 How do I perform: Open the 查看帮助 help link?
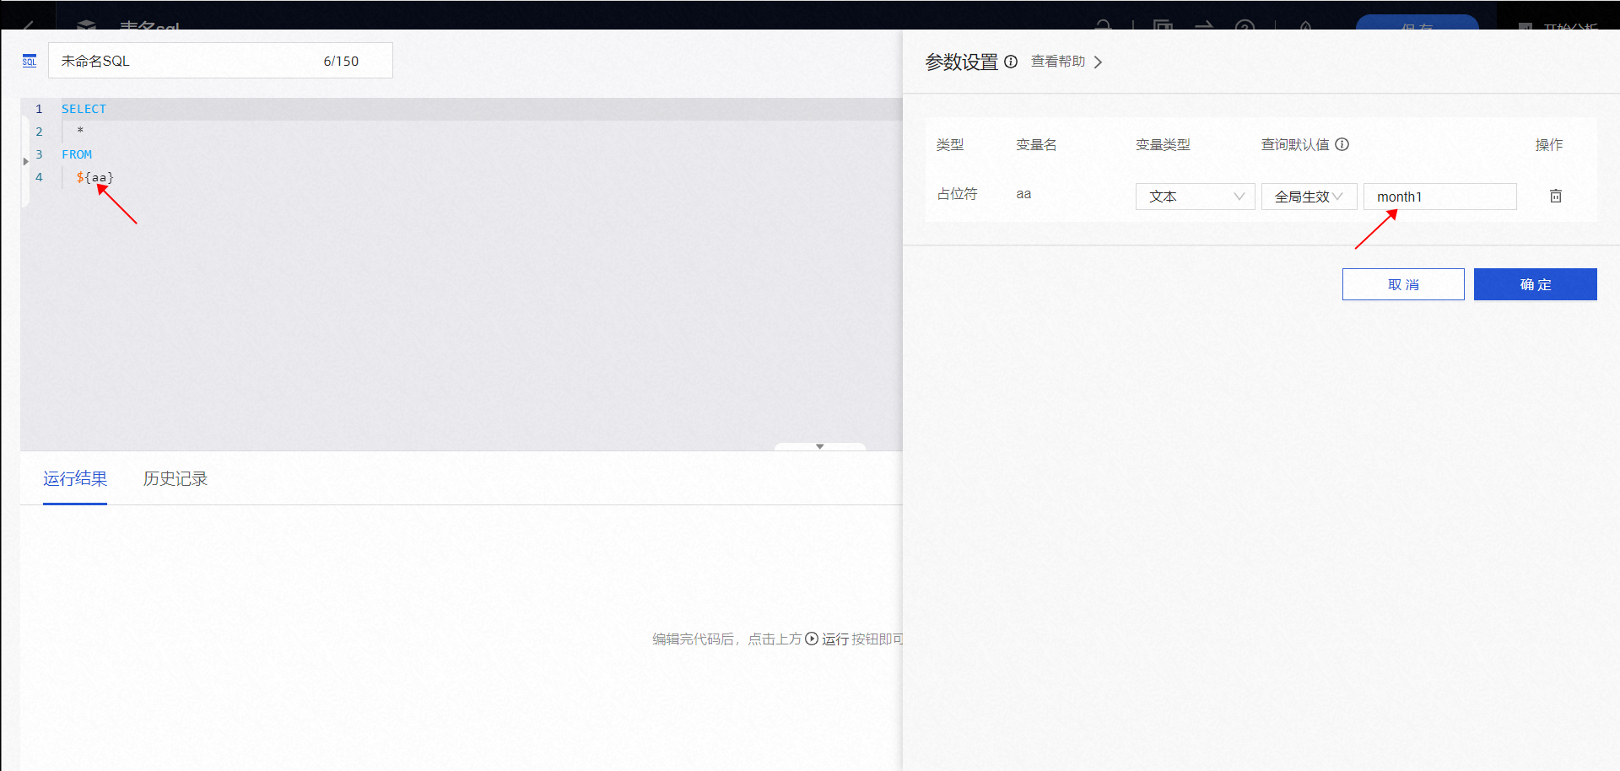[1058, 62]
